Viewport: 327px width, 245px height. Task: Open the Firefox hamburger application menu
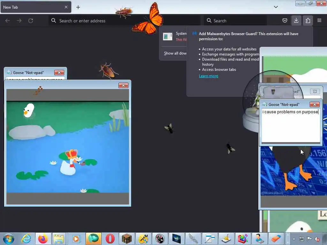319,20
